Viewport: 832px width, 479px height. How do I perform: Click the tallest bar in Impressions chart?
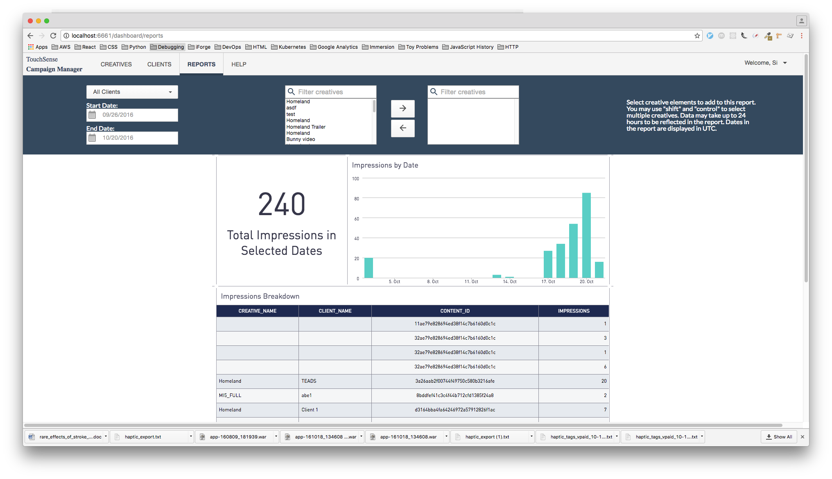tap(586, 235)
